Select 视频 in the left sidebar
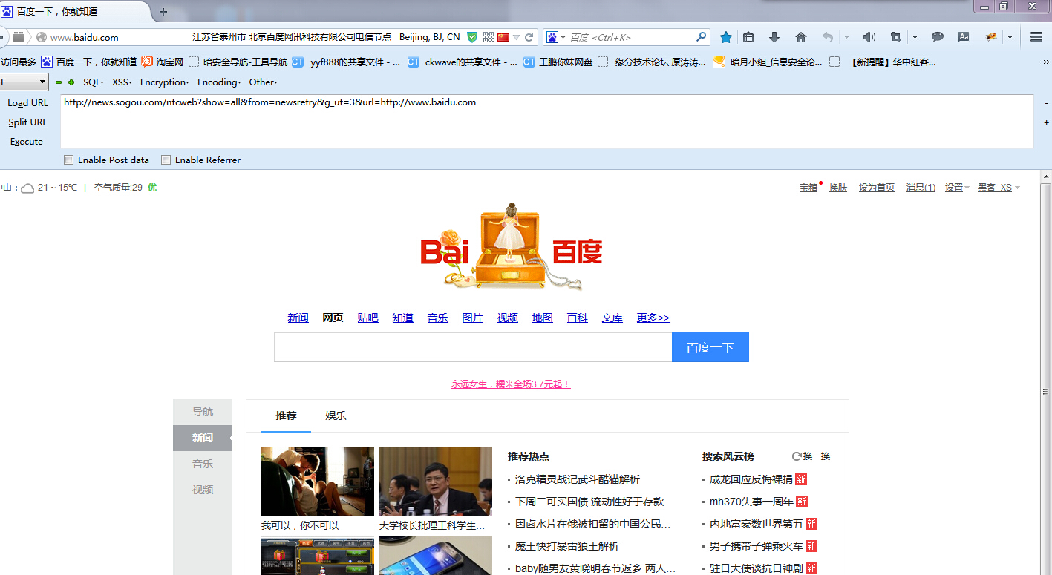1052x575 pixels. pyautogui.click(x=203, y=490)
